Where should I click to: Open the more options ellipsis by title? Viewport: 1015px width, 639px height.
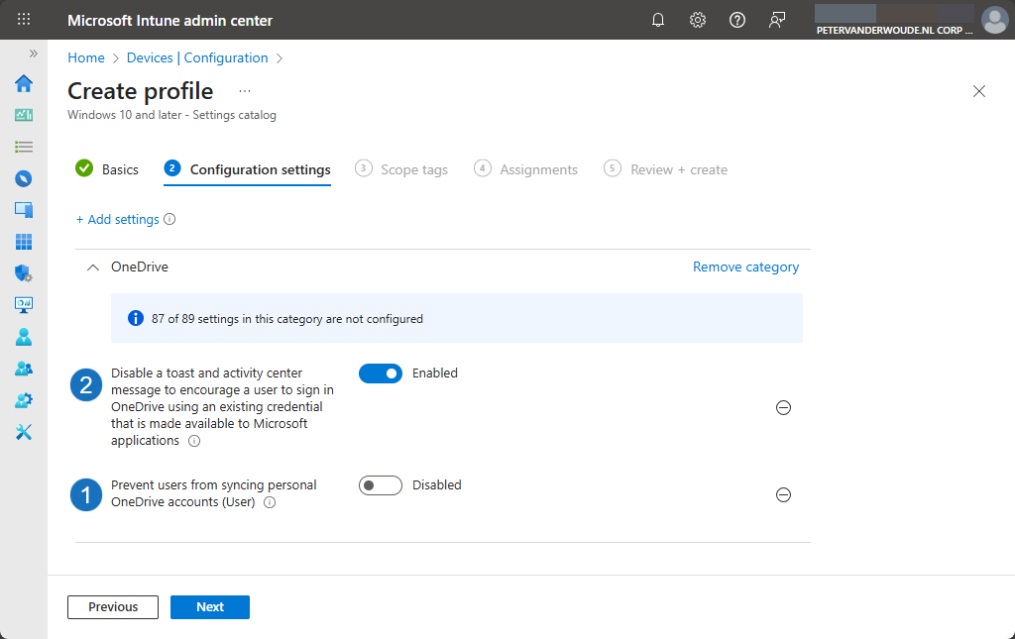(x=245, y=91)
